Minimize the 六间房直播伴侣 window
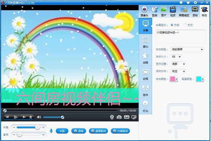211x141 pixels. click(201, 3)
